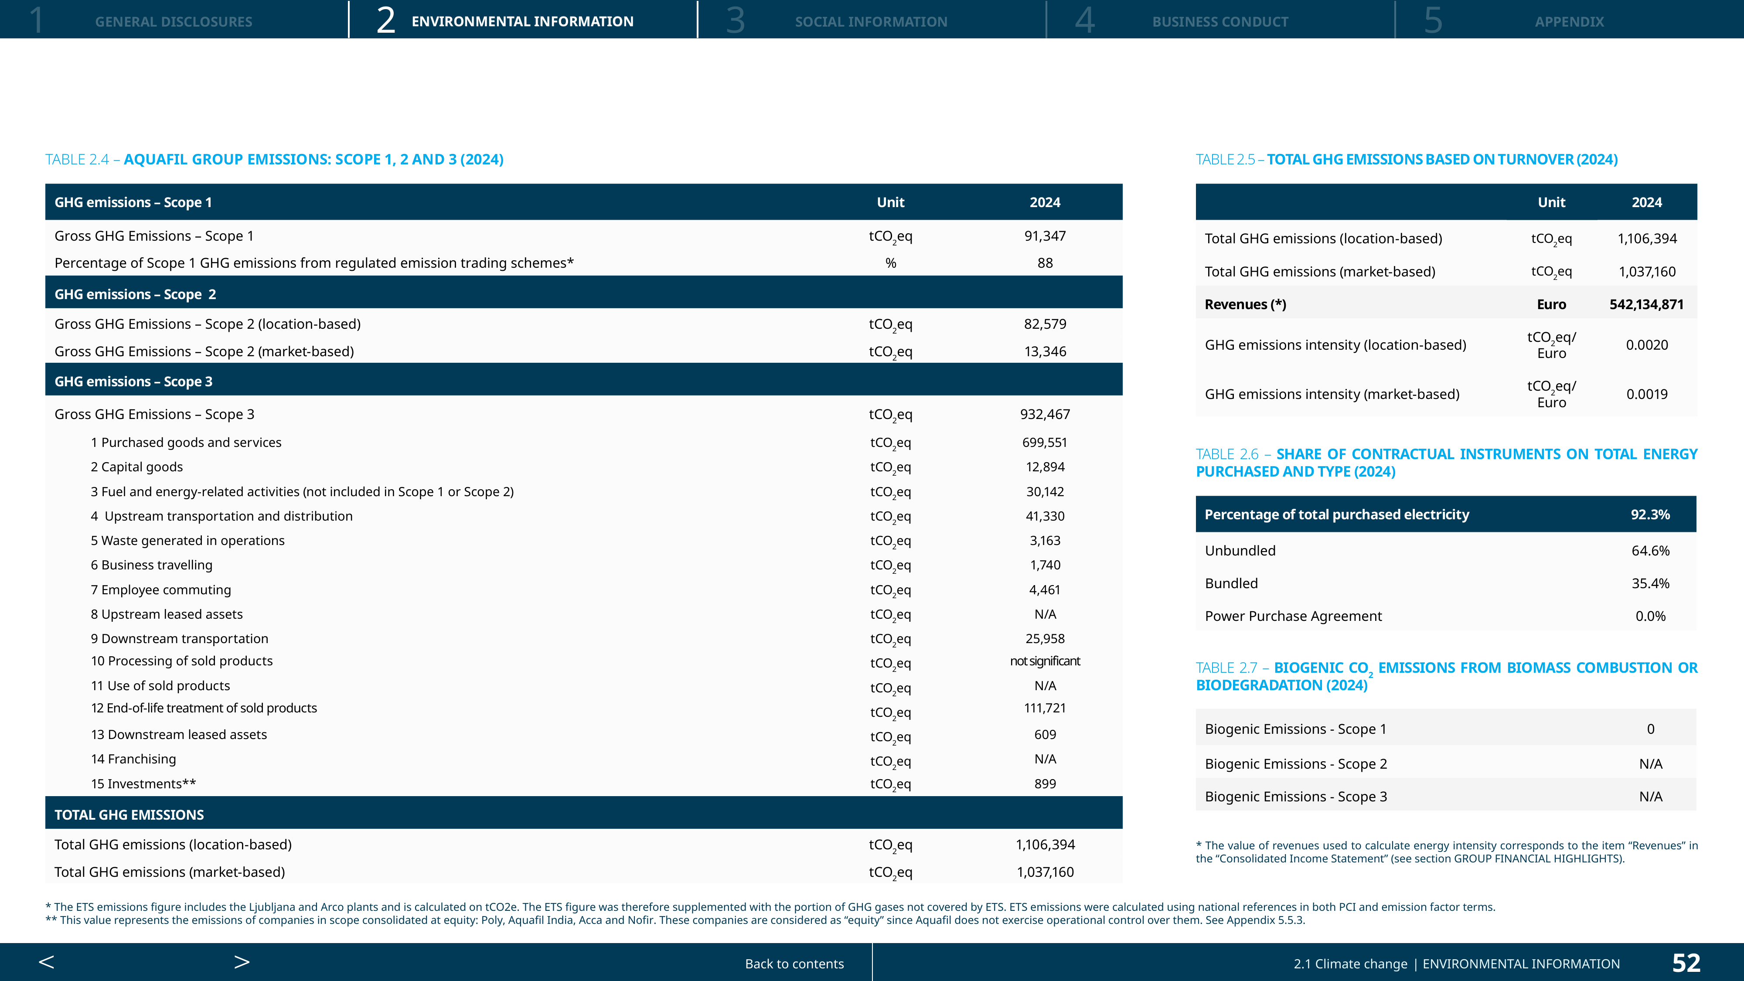This screenshot has width=1744, height=981.
Task: Select Scope 2 market-based value 13,346
Action: [x=1045, y=351]
